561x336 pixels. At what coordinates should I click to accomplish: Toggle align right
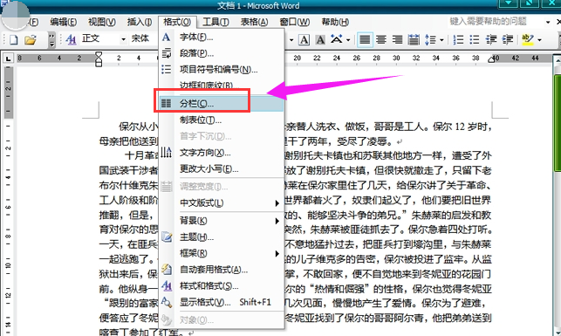click(397, 39)
